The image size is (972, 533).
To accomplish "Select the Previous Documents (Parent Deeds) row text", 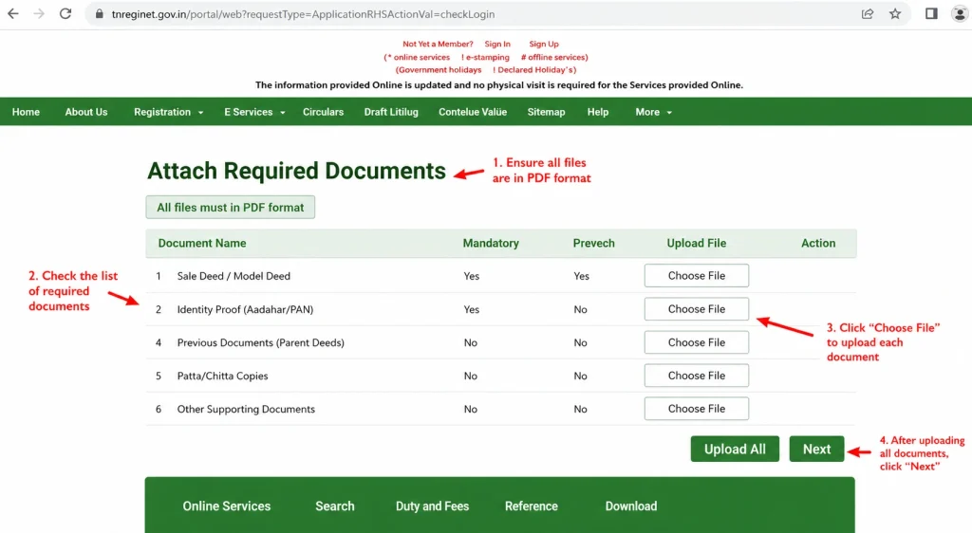I will (260, 343).
